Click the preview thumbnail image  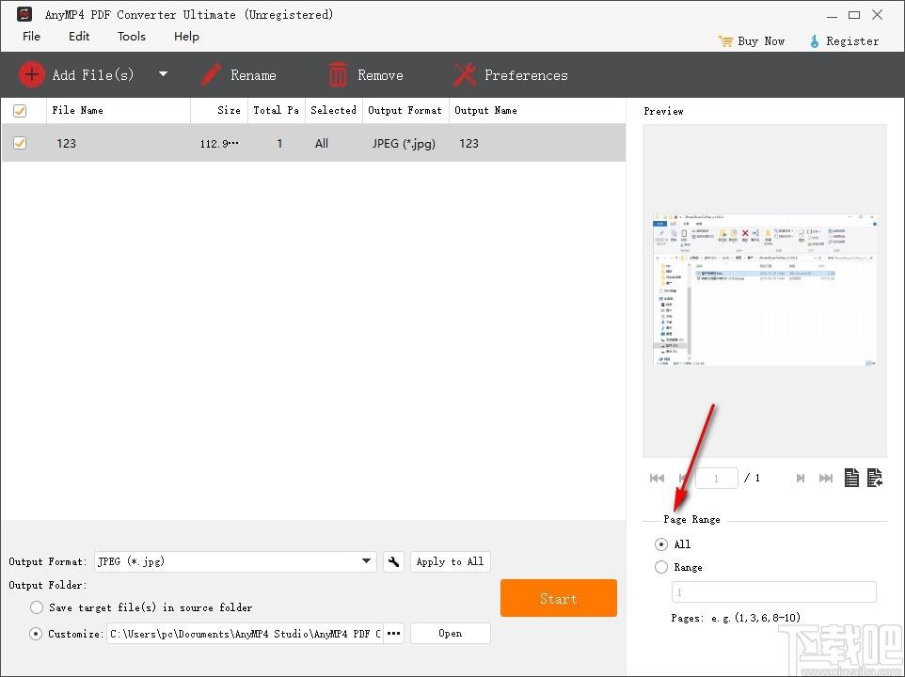(765, 290)
